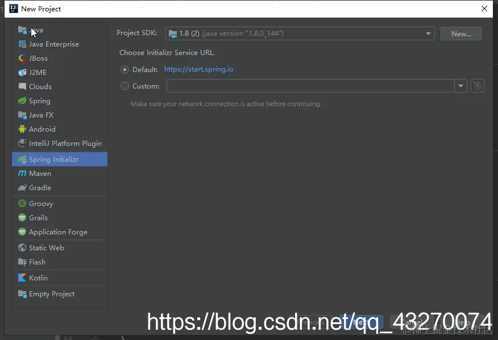Select Maven project type
Image resolution: width=498 pixels, height=340 pixels.
point(60,173)
